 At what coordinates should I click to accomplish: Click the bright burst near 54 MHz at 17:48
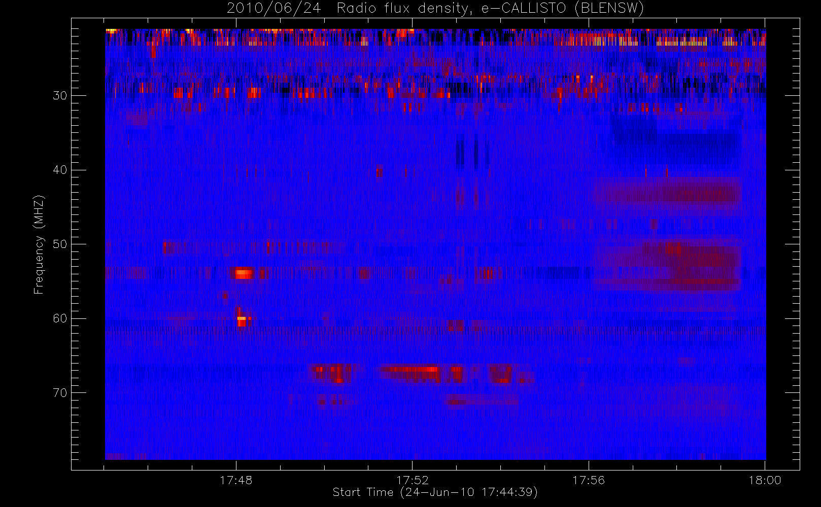(244, 273)
